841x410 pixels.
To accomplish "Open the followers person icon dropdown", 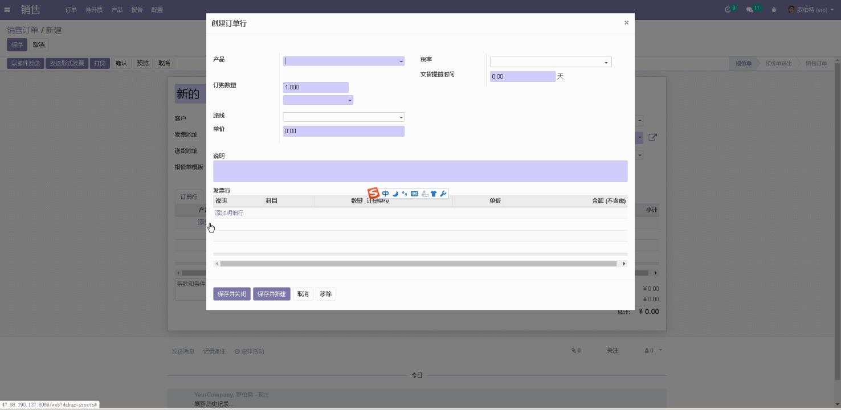I will pos(653,351).
